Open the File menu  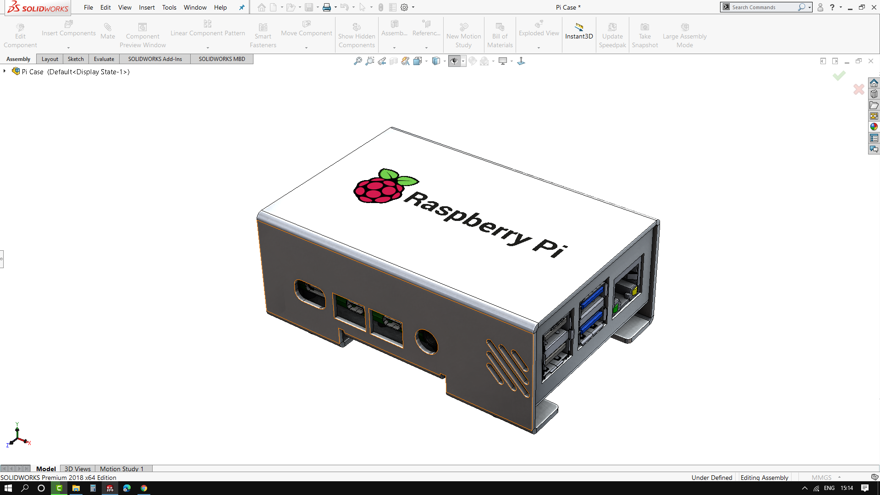[x=88, y=7]
